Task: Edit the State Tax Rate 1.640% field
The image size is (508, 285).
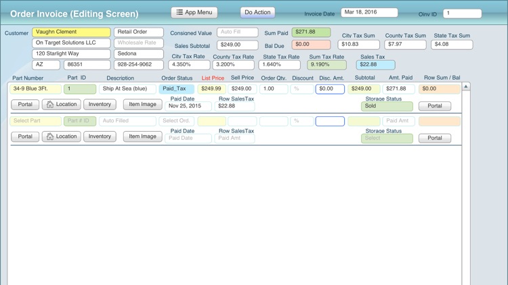Action: click(279, 65)
